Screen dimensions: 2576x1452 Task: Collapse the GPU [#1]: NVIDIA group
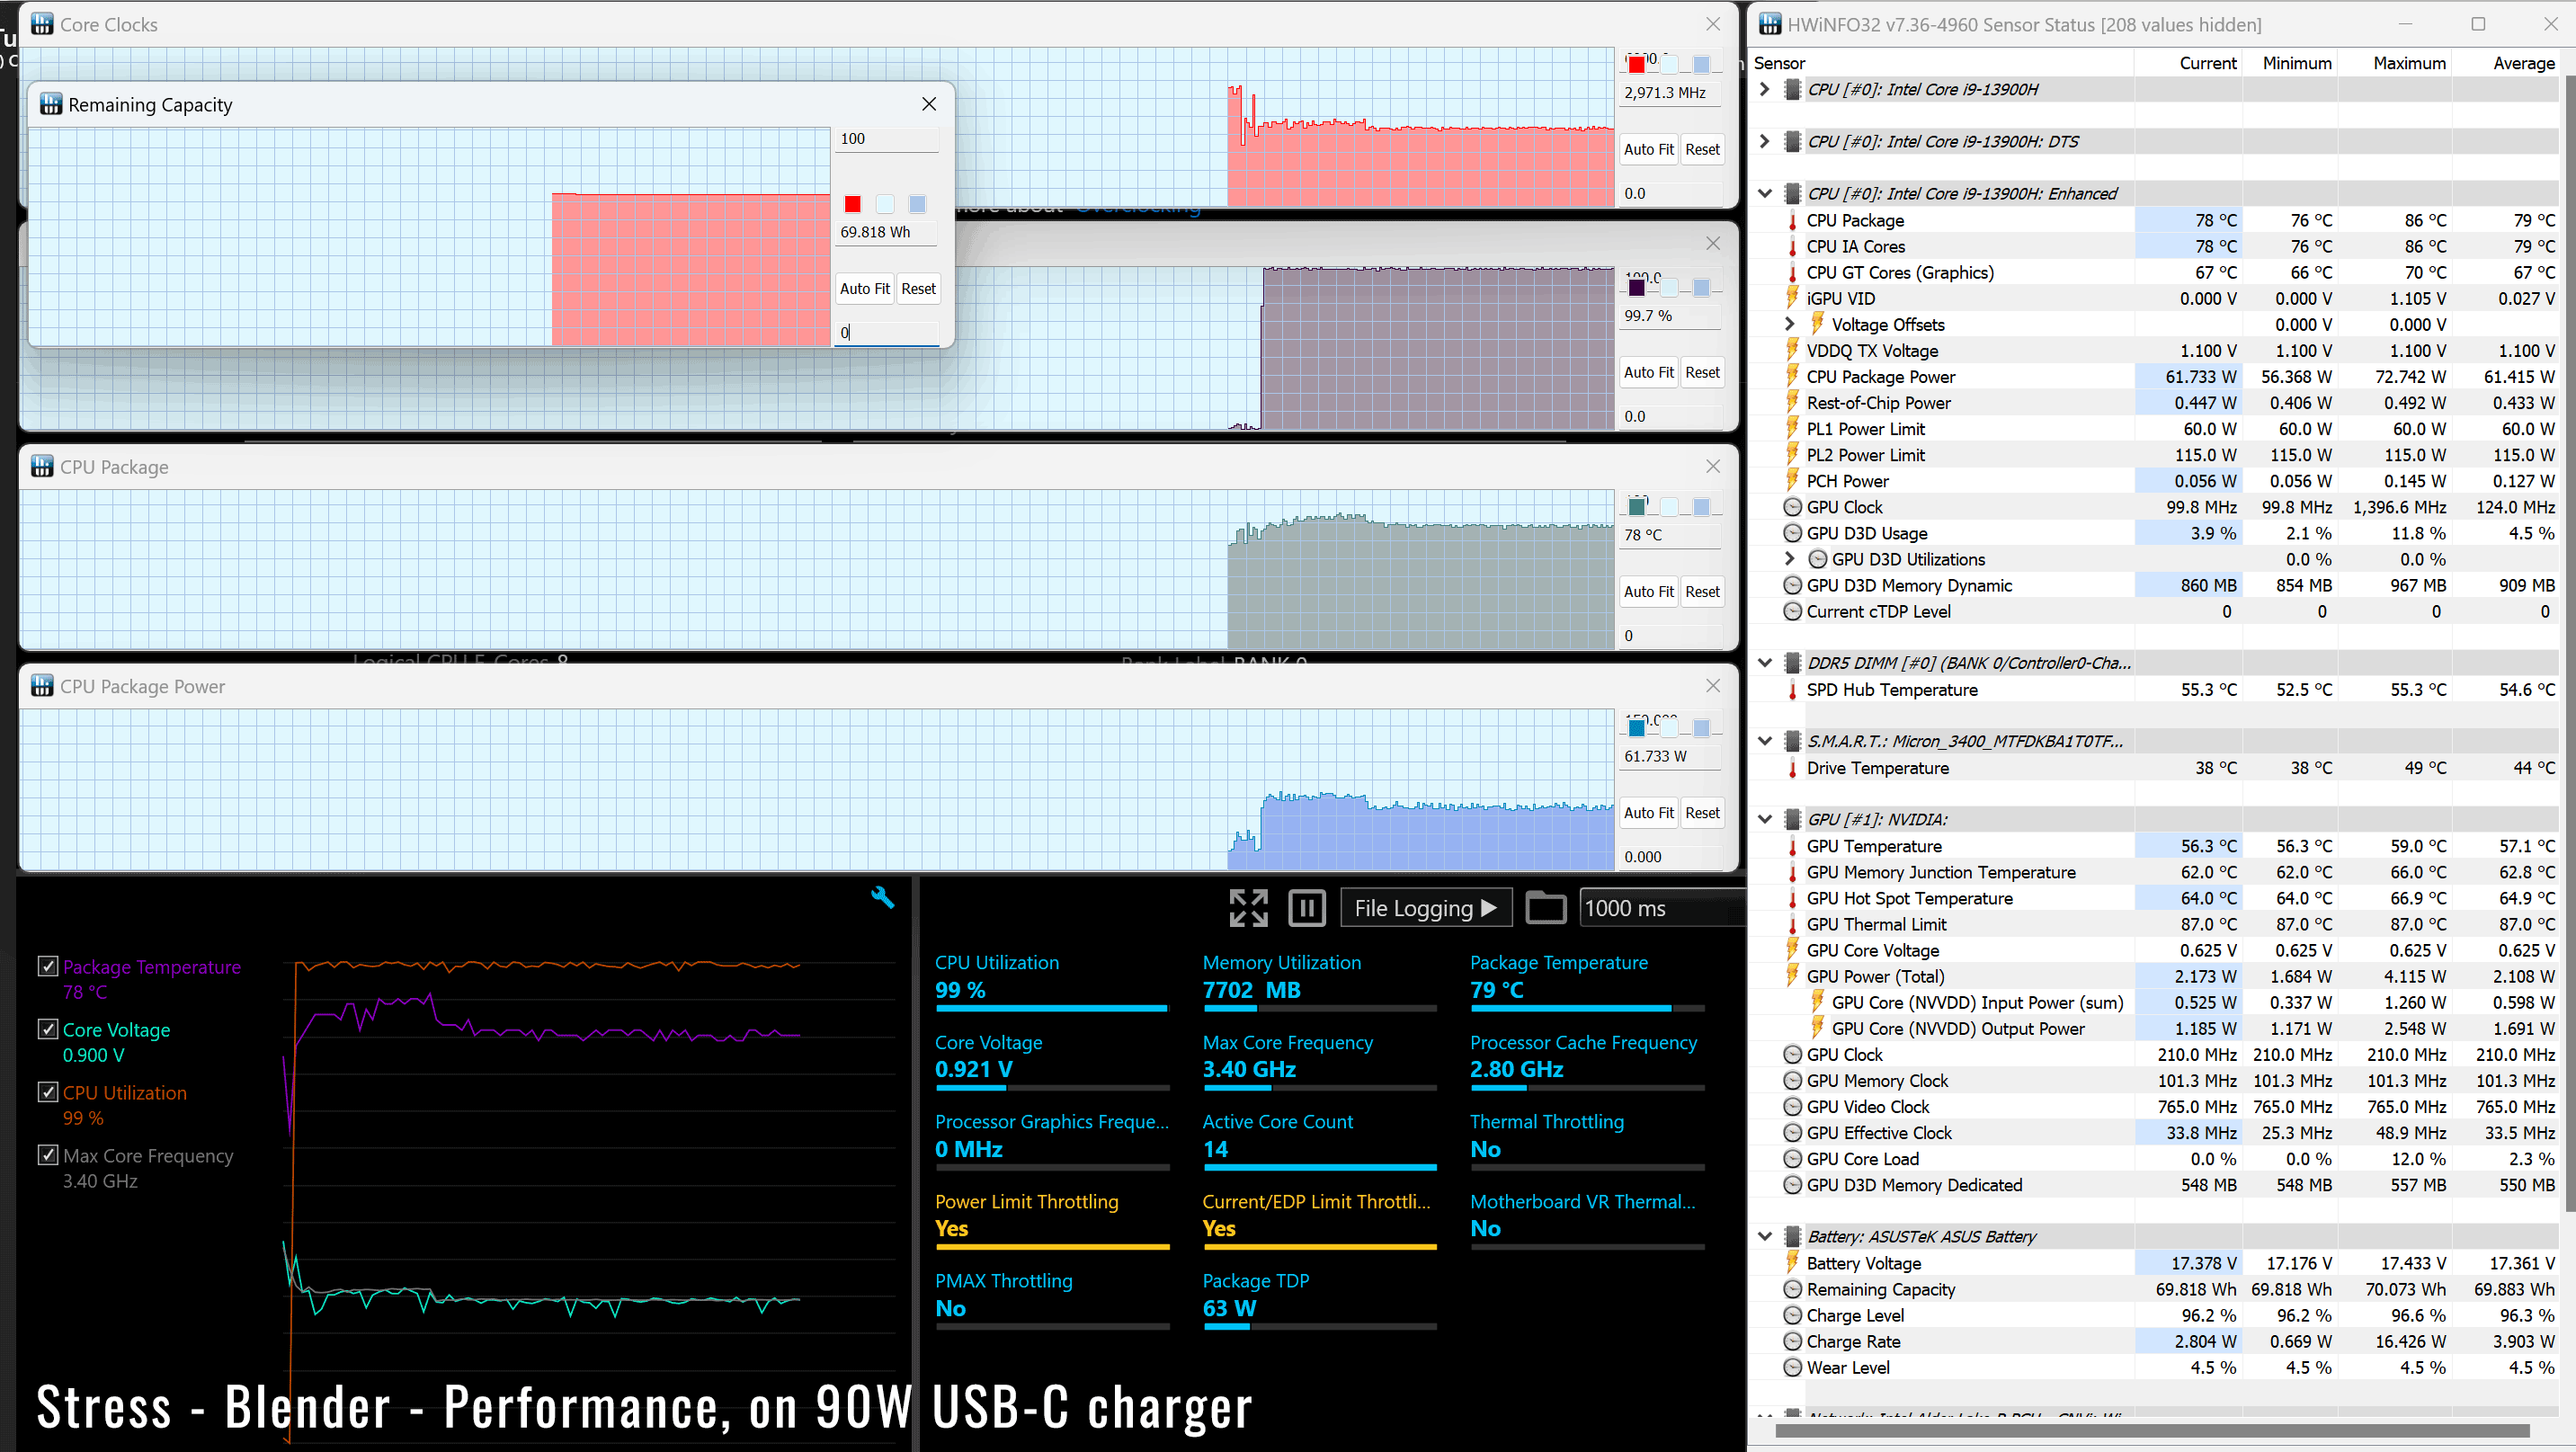1765,819
